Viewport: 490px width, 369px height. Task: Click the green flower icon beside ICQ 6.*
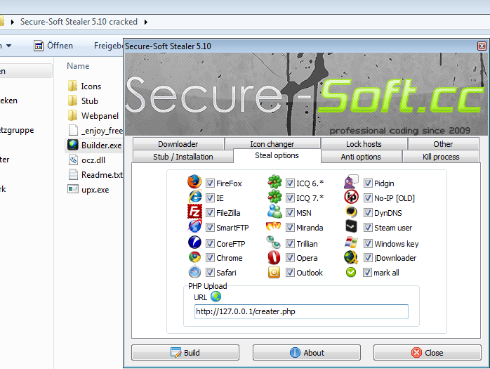(x=274, y=182)
